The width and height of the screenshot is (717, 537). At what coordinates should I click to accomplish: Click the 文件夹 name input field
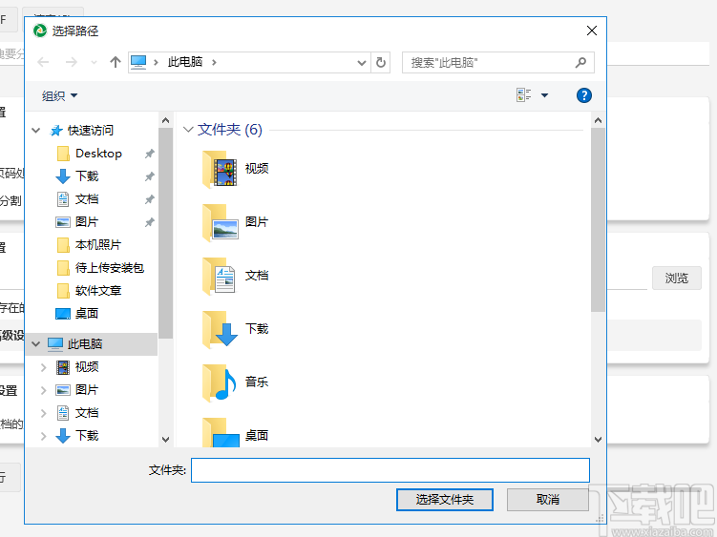[390, 470]
